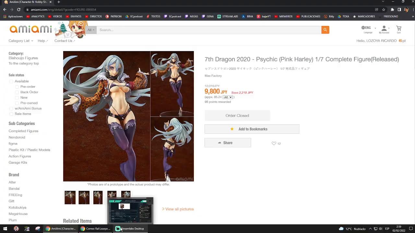Open the NEGAS Twitch bookmark
The height and width of the screenshot is (233, 415).
[x=191, y=16]
